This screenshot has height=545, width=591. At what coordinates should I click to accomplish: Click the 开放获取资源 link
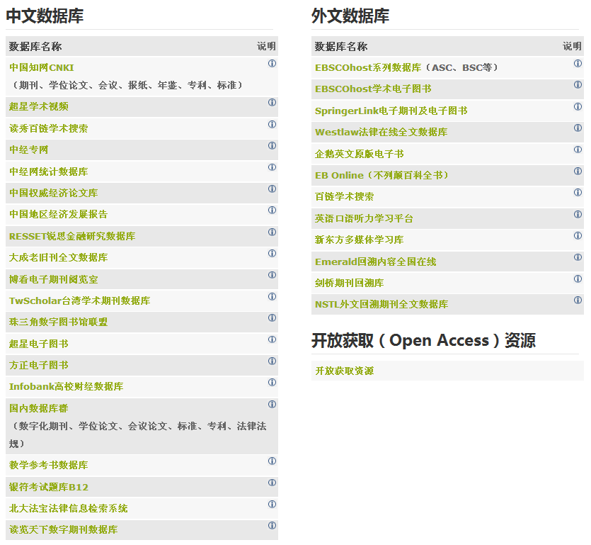[344, 371]
